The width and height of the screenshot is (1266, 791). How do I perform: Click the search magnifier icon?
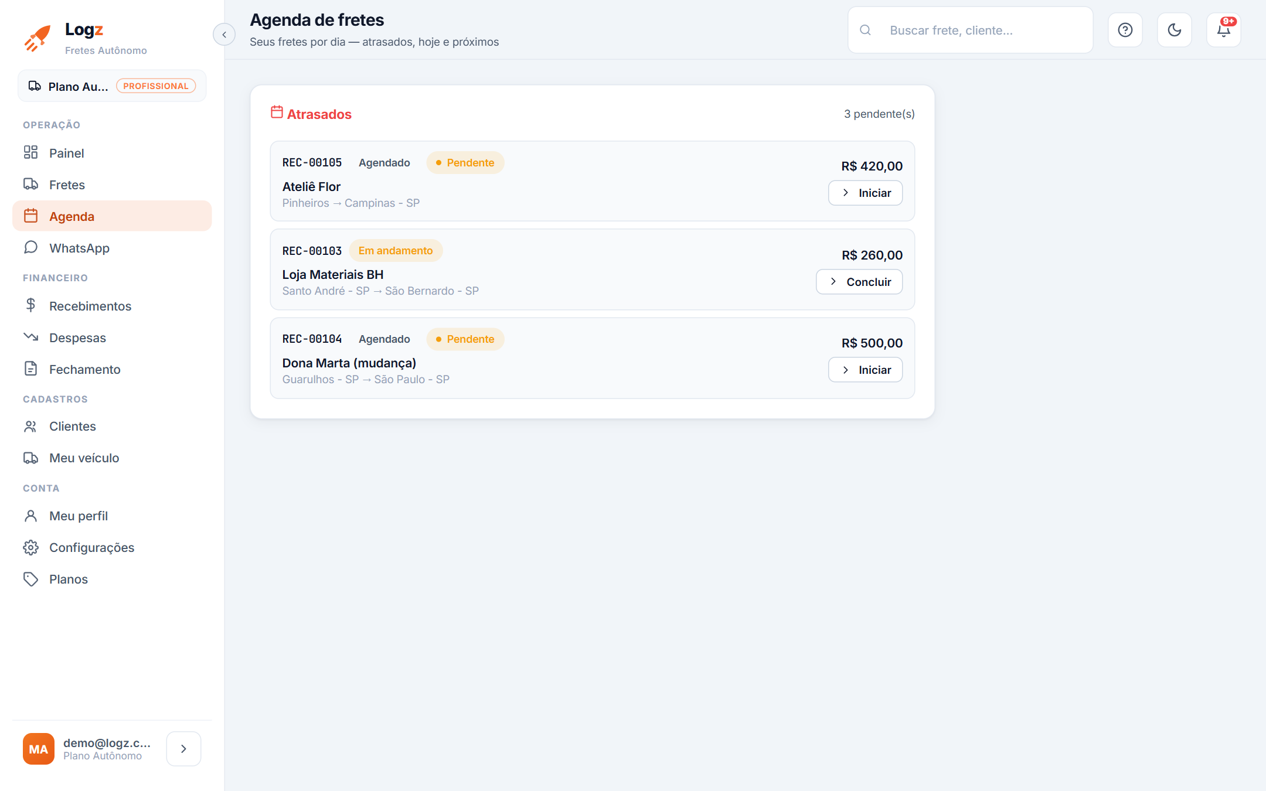[865, 30]
